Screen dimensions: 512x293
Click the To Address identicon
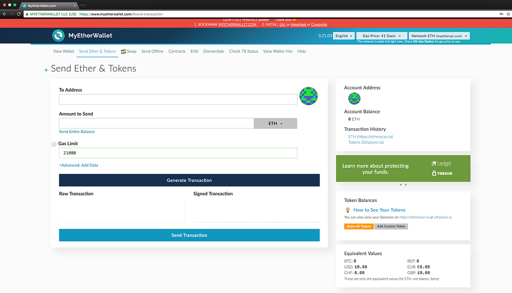click(x=309, y=96)
